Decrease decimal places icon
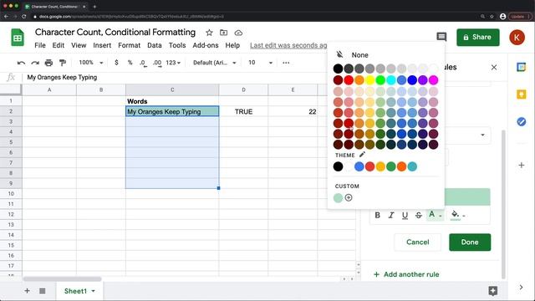 (x=143, y=63)
